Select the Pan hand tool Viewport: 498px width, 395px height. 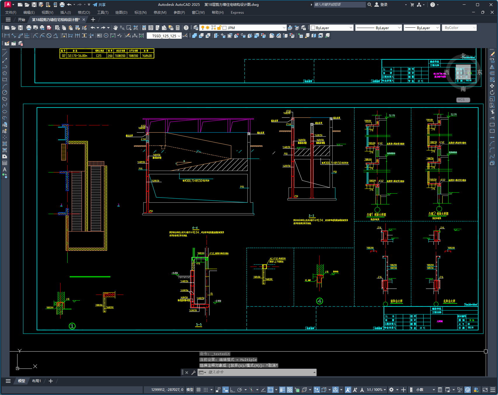[x=116, y=28]
